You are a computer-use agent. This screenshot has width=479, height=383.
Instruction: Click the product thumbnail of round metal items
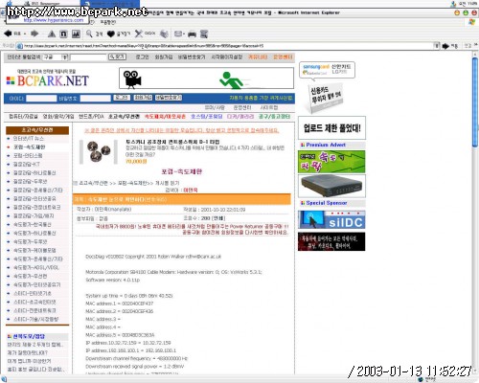pyautogui.click(x=98, y=151)
